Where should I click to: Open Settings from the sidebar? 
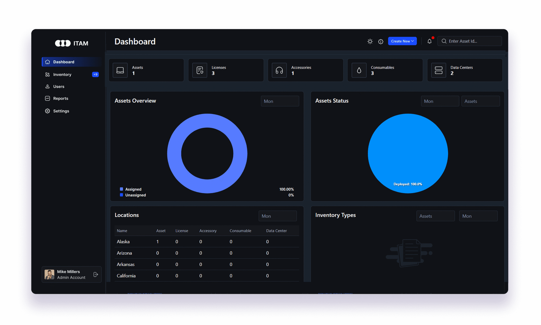pos(61,111)
